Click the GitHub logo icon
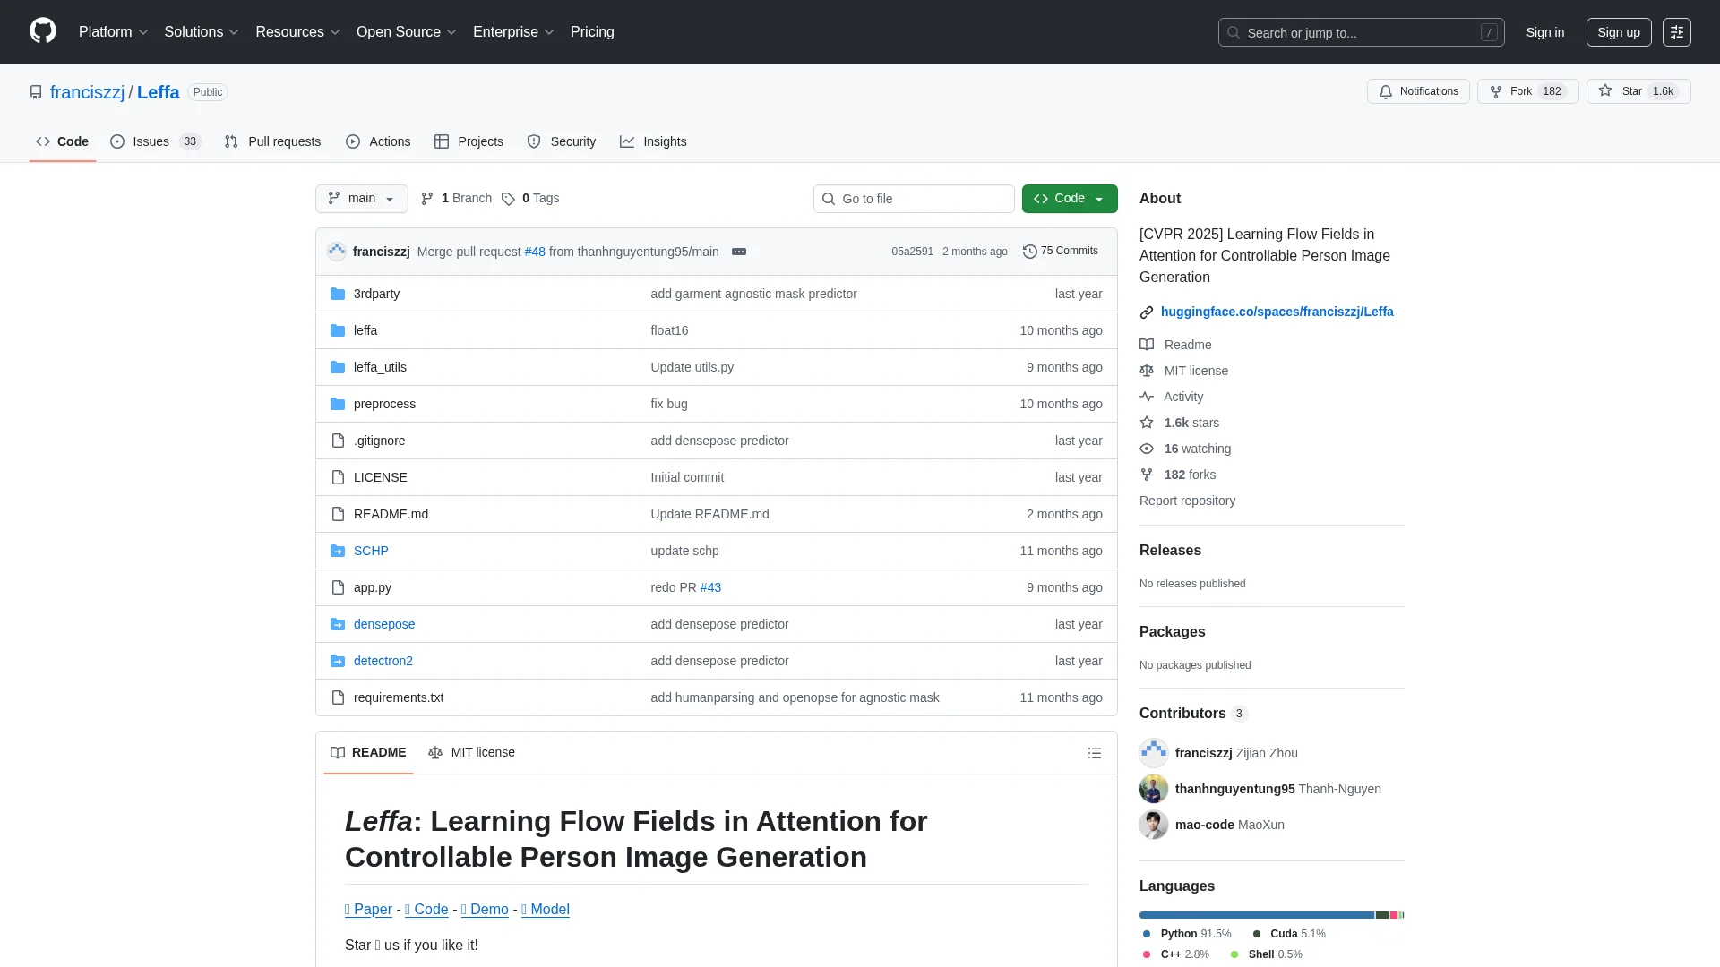This screenshot has width=1720, height=967. [x=42, y=31]
